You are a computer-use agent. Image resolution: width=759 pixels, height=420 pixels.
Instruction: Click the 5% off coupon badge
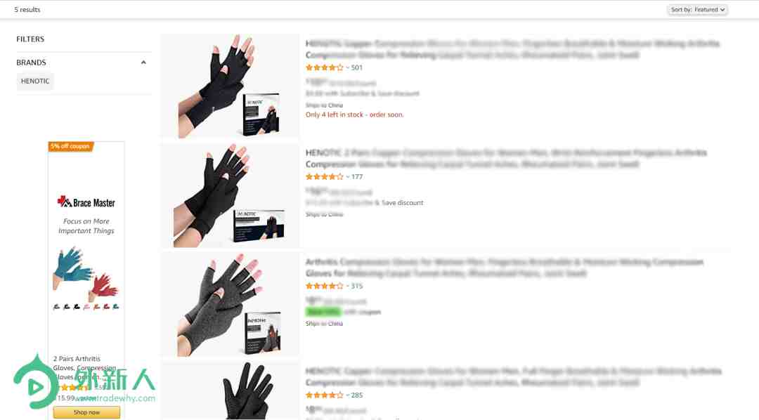point(71,147)
